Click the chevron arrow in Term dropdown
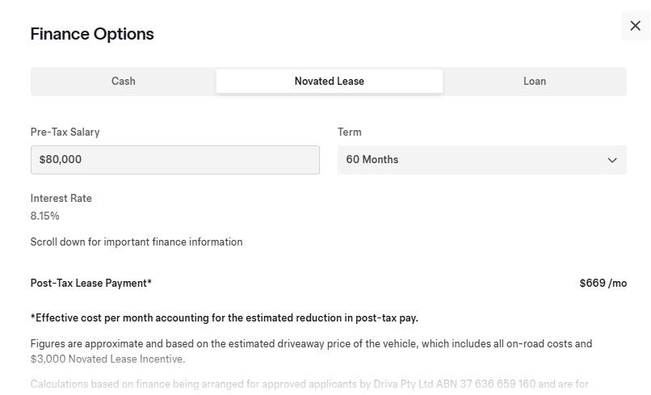The height and width of the screenshot is (395, 651). click(612, 160)
